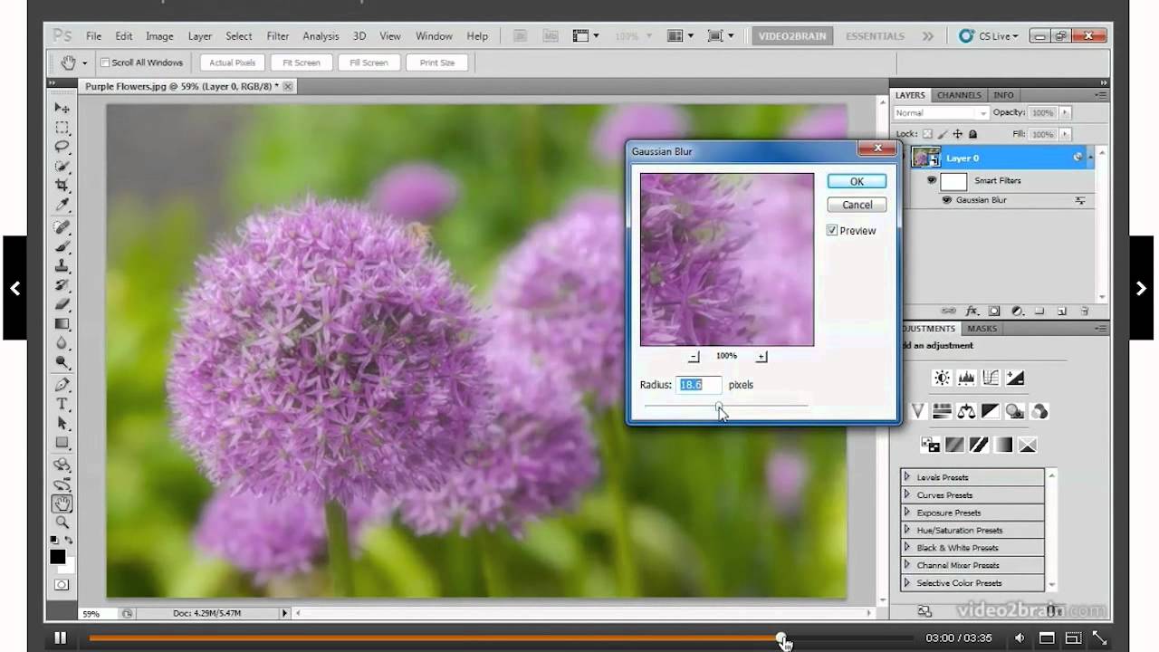Viewport: 1159px width, 652px height.
Task: Expand Black & White Presets
Action: [907, 547]
